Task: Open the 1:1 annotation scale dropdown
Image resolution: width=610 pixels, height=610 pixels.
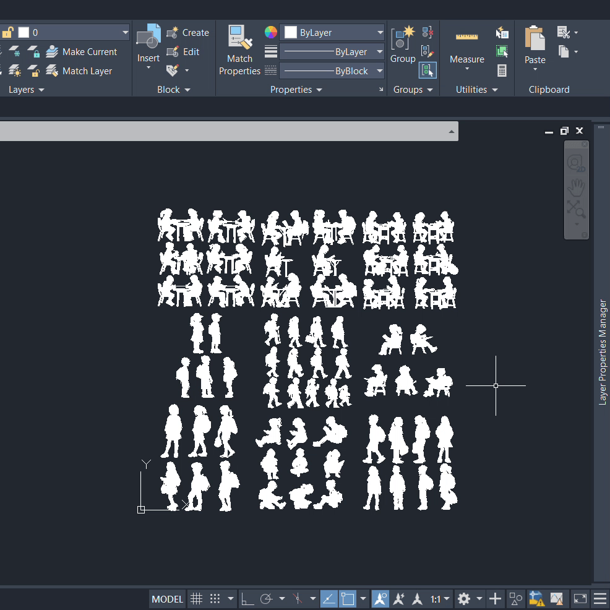Action: click(x=440, y=599)
